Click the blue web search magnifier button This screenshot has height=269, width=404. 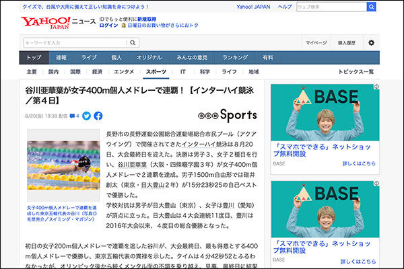coord(371,7)
